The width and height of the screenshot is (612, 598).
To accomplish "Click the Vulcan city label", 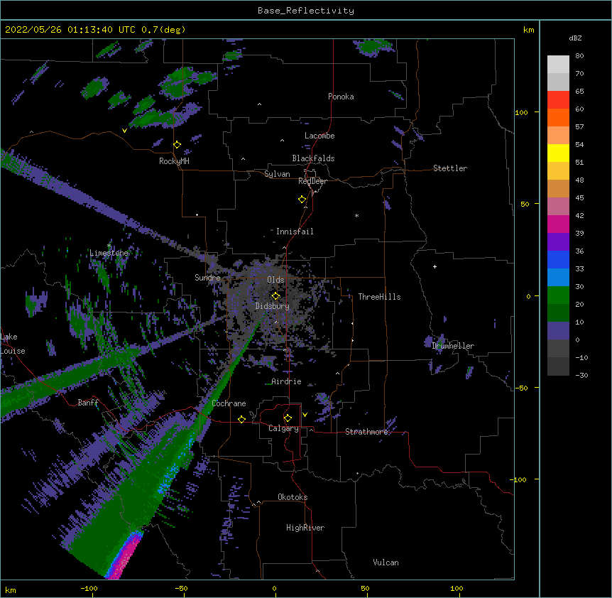I will pos(386,562).
